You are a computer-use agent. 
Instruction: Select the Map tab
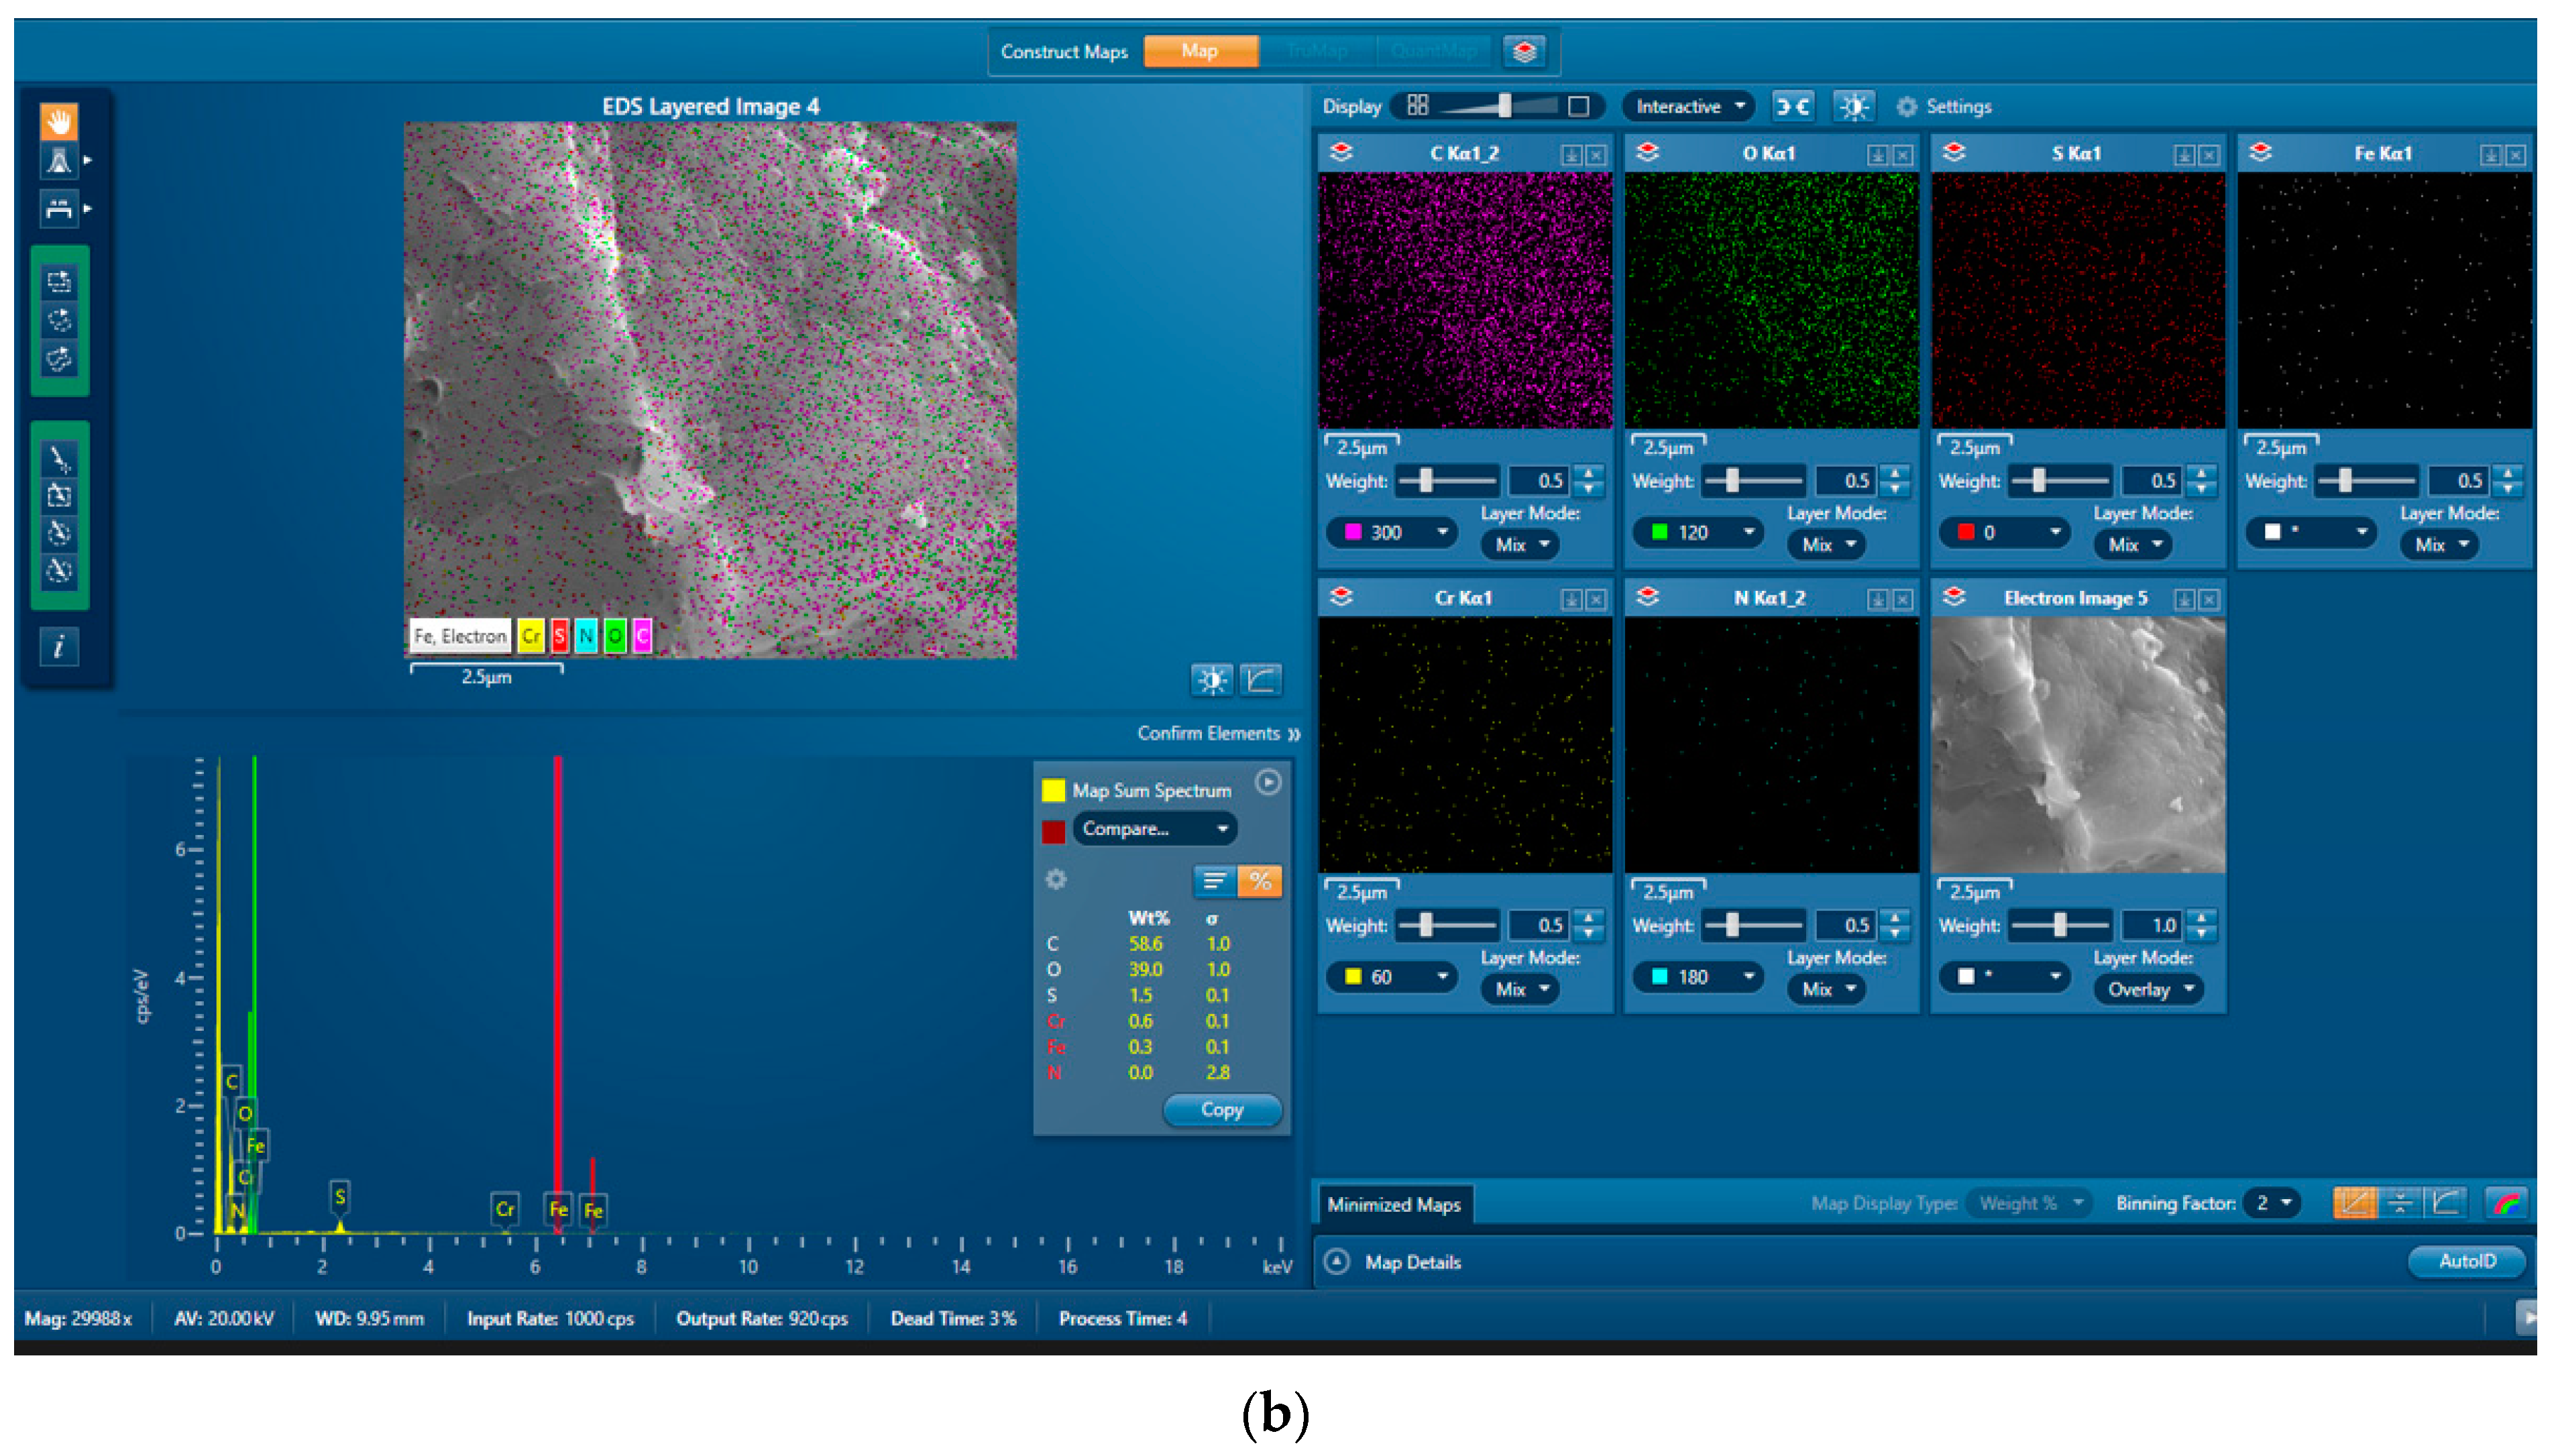pyautogui.click(x=1200, y=51)
